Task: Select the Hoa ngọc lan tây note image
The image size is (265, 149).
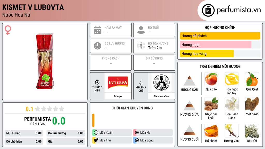Action: 232,79
